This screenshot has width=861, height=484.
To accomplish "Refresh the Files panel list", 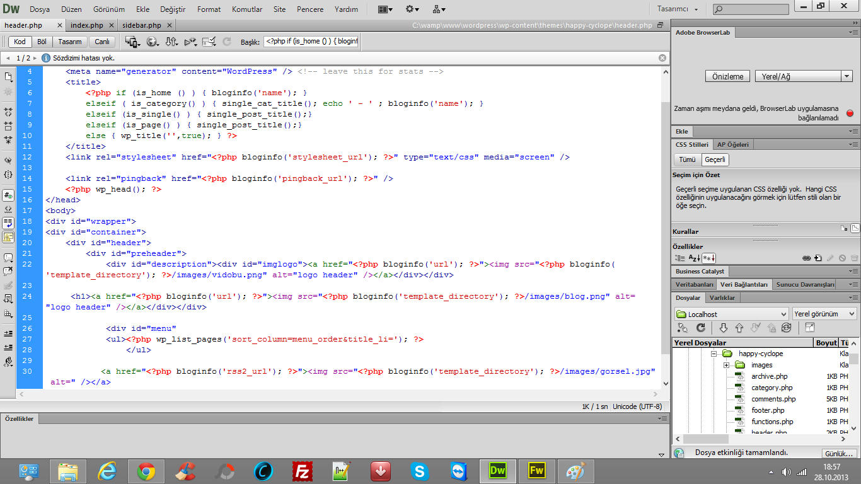I will coord(700,328).
